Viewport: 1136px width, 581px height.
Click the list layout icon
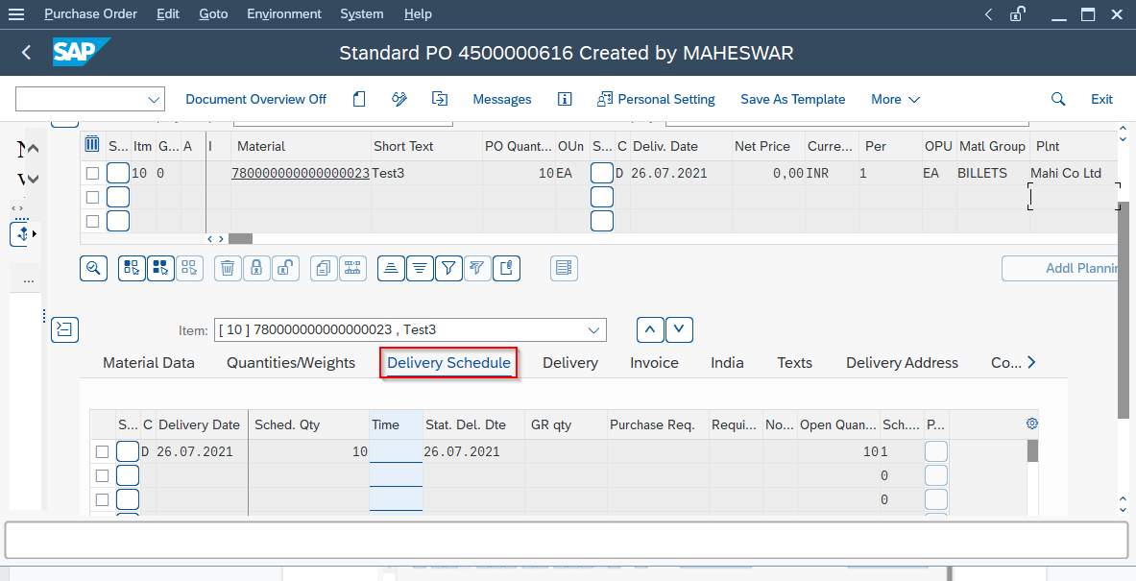coord(565,268)
